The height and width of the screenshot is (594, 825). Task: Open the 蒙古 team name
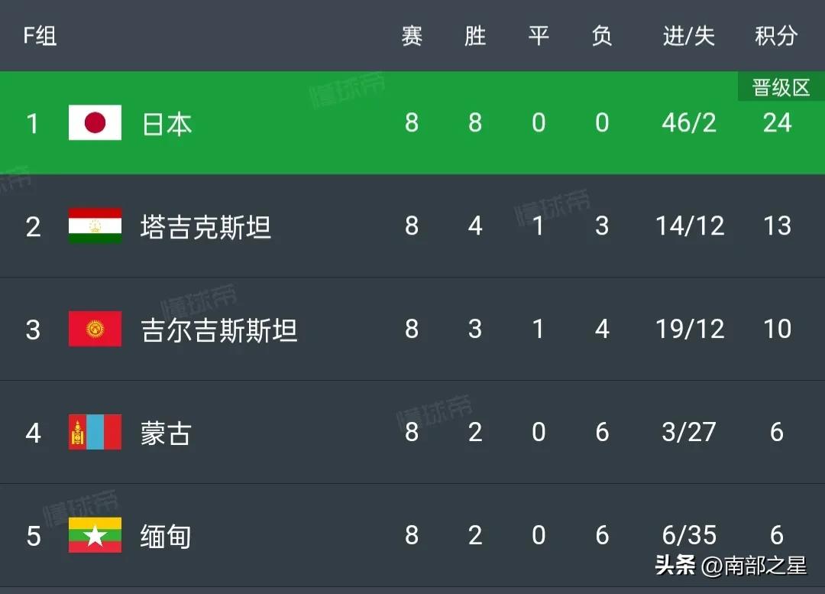[165, 433]
